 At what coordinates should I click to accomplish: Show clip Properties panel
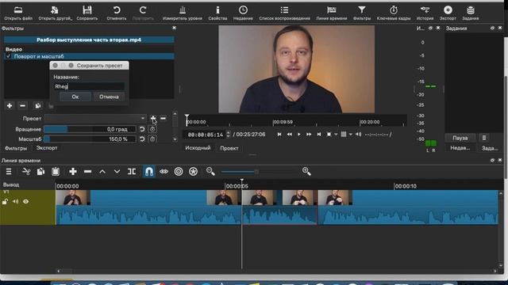(x=217, y=13)
